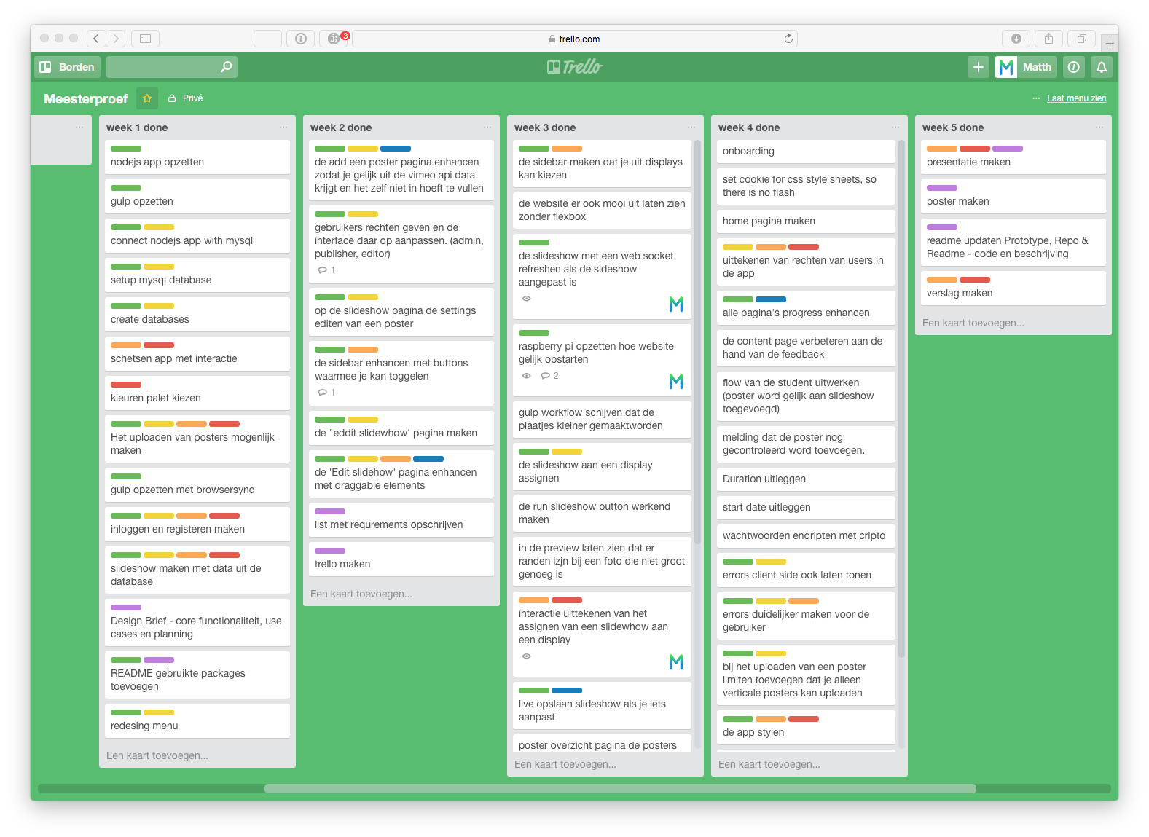The height and width of the screenshot is (837, 1149).
Task: Click the 1Password-style toolbar extension icon
Action: coord(300,39)
